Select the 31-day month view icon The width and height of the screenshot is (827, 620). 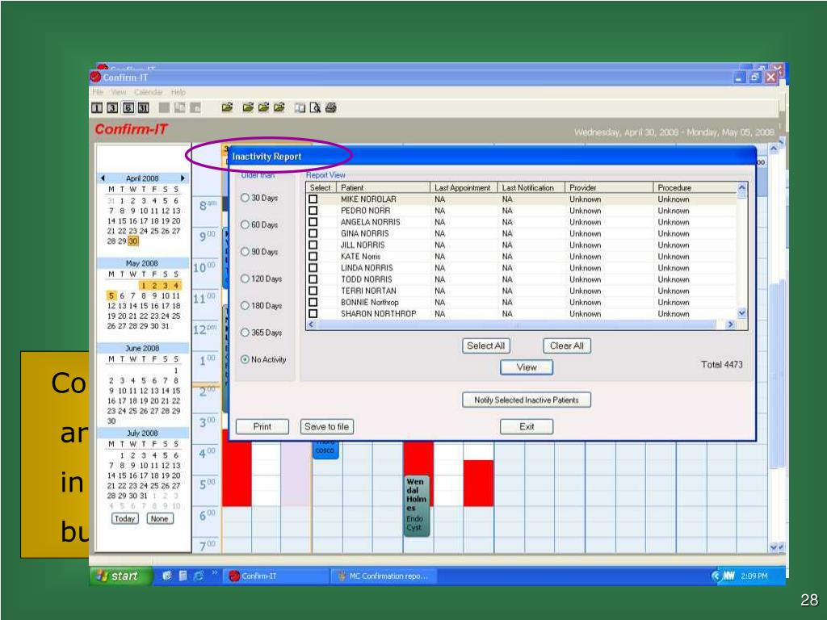point(144,108)
